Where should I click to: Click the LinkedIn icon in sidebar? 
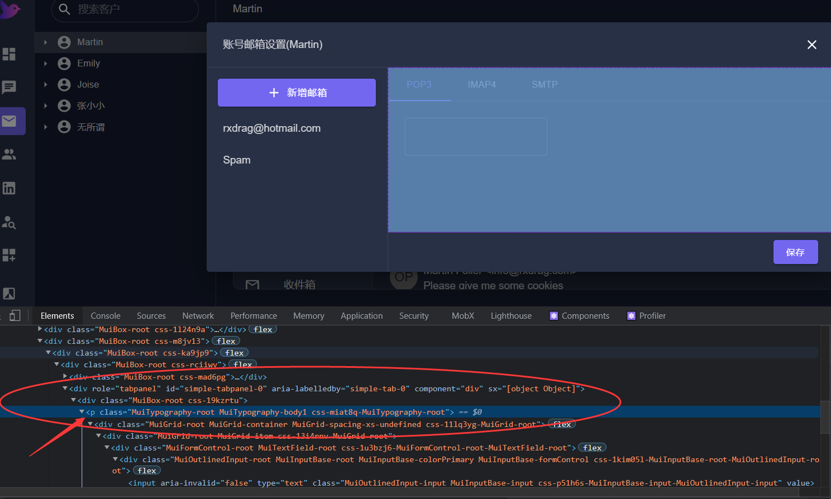(x=9, y=188)
